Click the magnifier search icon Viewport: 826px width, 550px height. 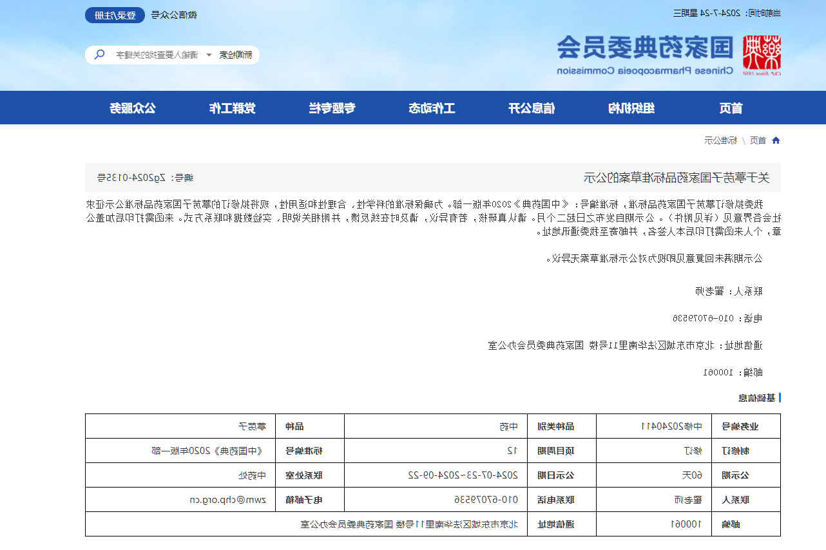[x=99, y=55]
